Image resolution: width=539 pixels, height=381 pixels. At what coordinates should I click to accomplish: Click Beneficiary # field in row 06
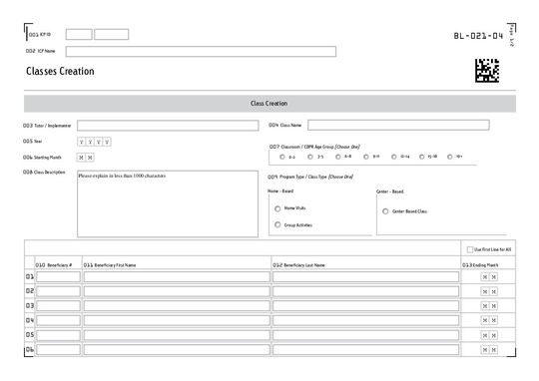[58, 350]
